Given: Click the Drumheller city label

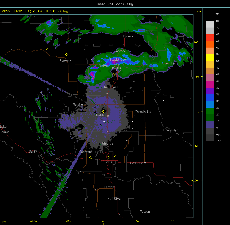Looking at the screenshot, I should [170, 130].
